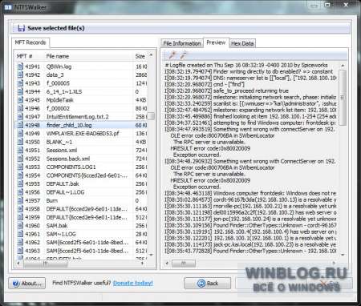This screenshot has width=361, height=306.
Task: Click file icon of record 41943 f_000005
Action: [x=20, y=83]
